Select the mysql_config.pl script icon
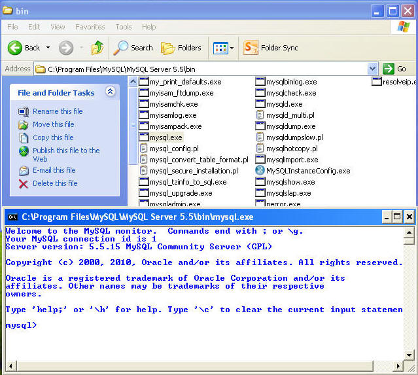Viewport: 418px width, 375px height. click(x=143, y=149)
